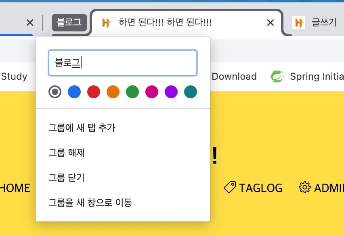The image size is (344, 236).
Task: Click 그룹 닫기 menu entry
Action: click(123, 178)
